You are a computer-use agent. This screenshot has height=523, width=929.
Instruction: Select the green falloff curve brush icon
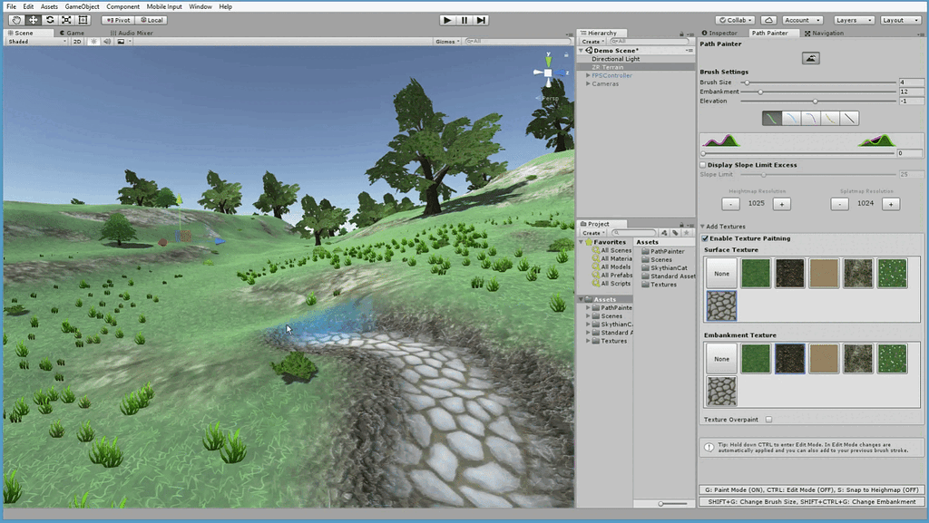(772, 119)
